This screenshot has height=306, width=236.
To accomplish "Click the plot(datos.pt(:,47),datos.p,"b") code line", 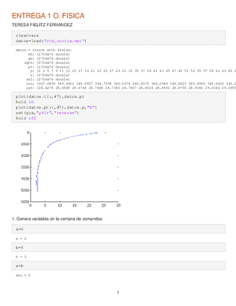I will coord(56,107).
